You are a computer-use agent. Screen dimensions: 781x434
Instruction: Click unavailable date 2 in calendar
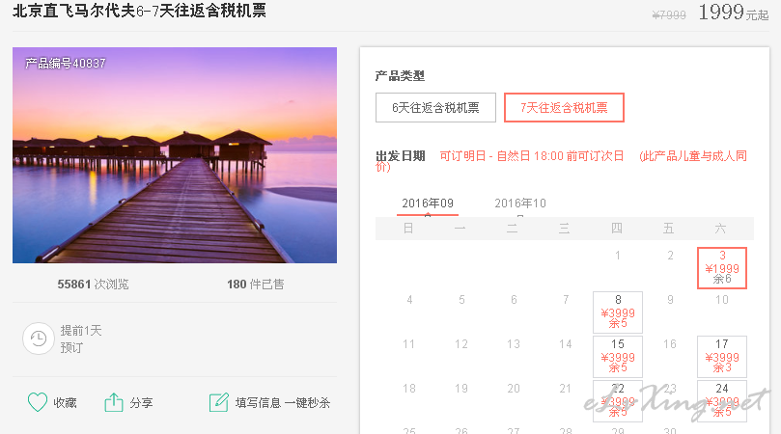point(670,256)
